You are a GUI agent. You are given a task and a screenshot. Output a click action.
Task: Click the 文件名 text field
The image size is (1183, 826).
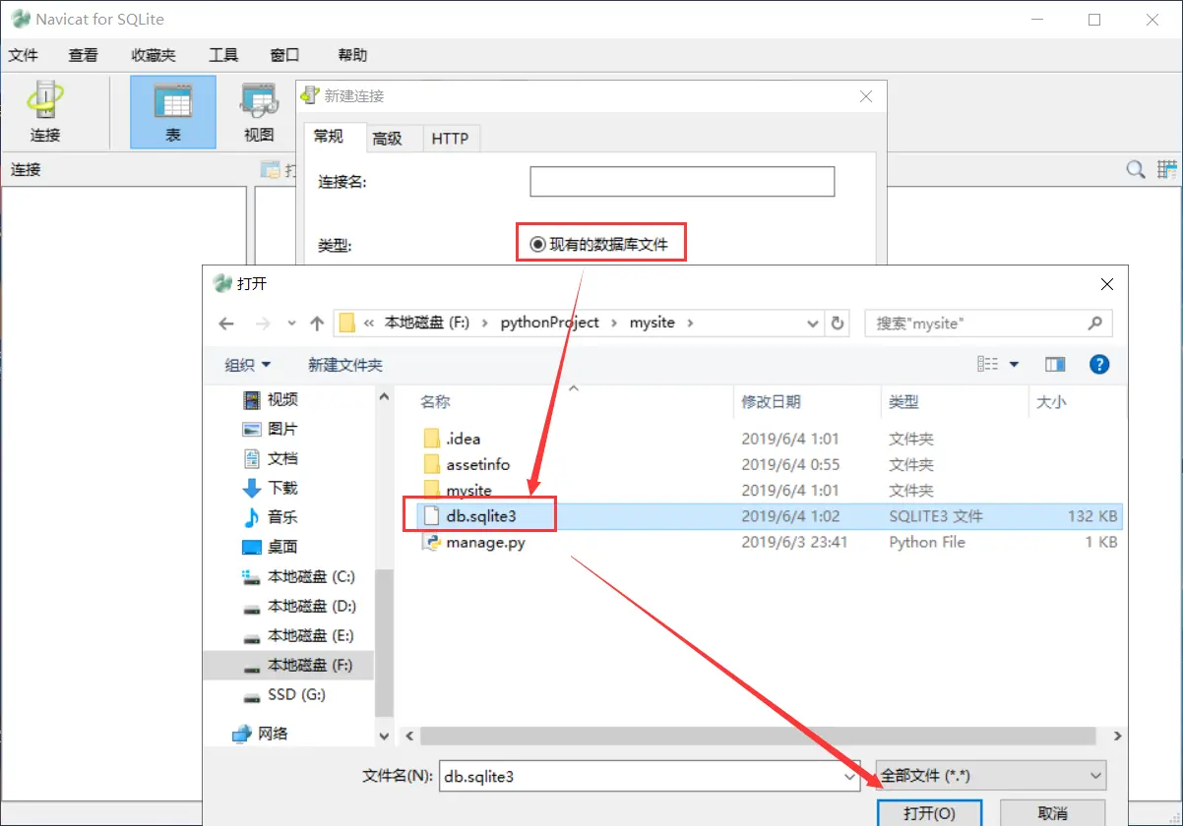click(650, 776)
